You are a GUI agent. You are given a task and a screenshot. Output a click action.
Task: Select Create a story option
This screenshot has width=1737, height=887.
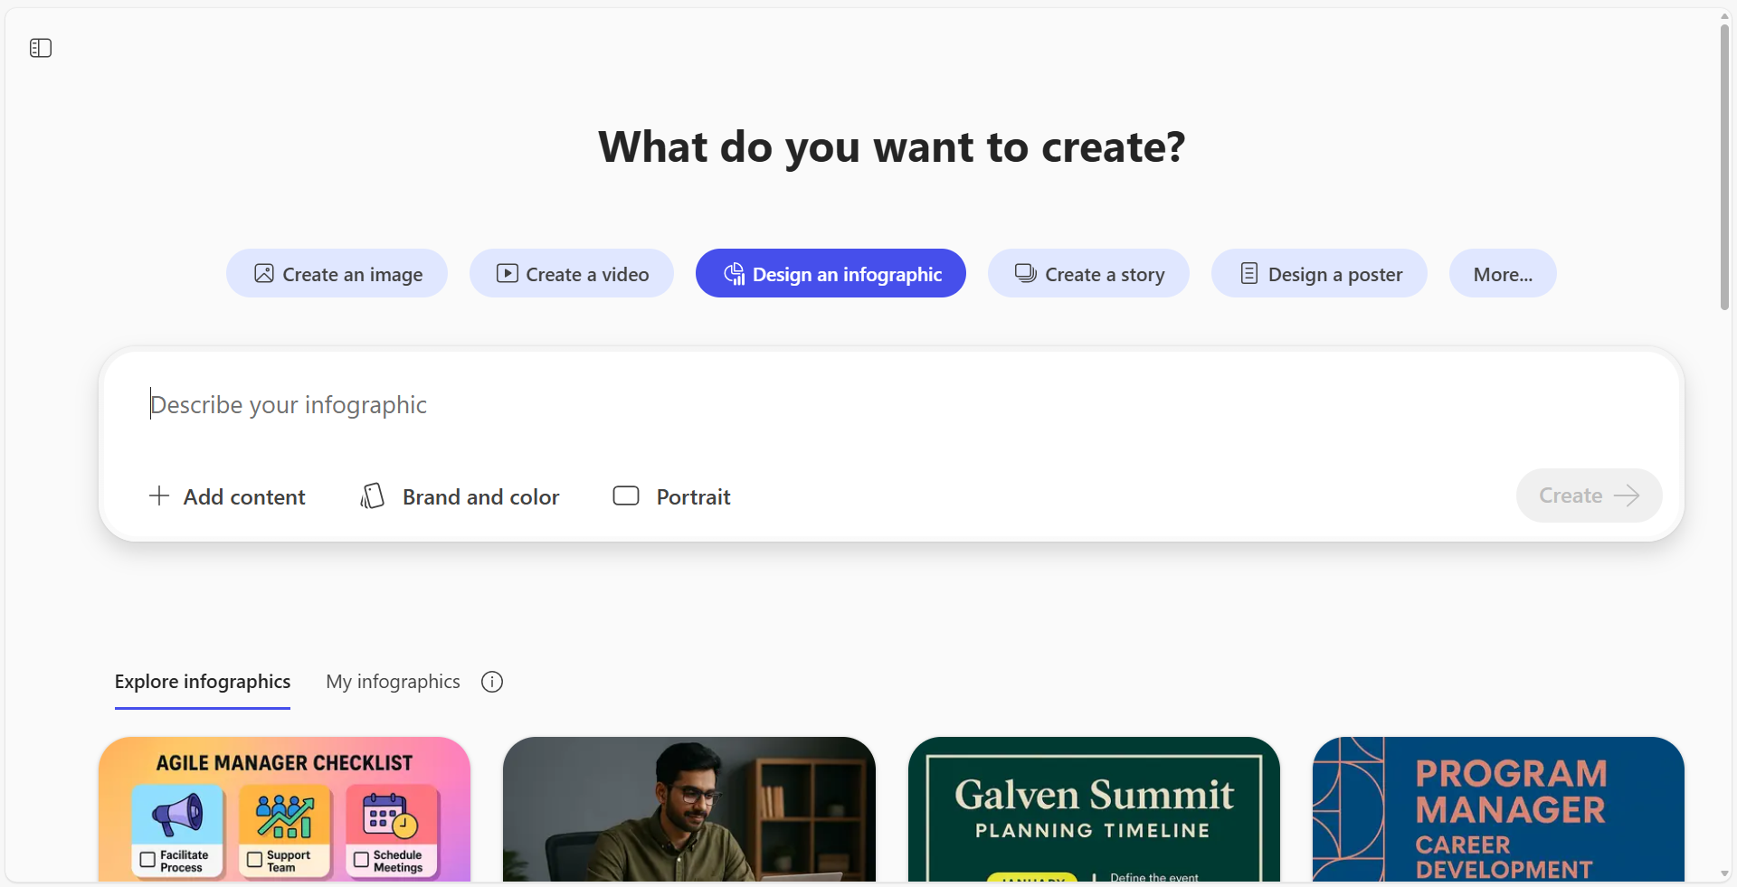[x=1088, y=274]
